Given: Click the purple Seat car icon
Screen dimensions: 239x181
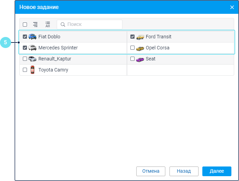Looking at the screenshot, I should (140, 59).
